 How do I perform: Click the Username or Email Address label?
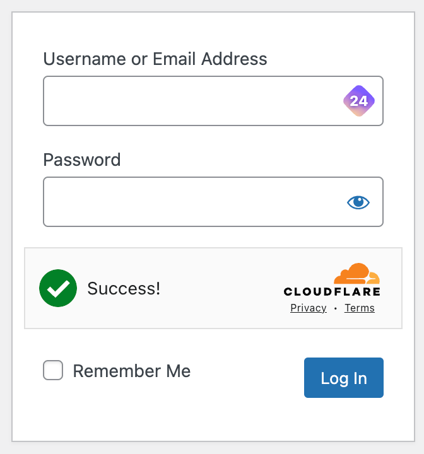[x=155, y=59]
